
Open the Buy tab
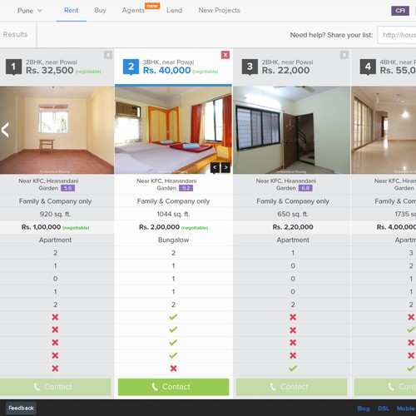(100, 10)
